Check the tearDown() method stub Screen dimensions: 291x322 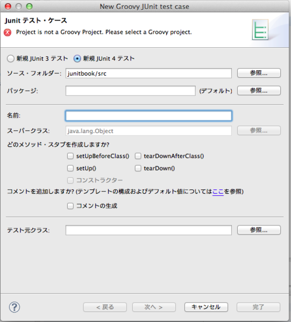138,168
